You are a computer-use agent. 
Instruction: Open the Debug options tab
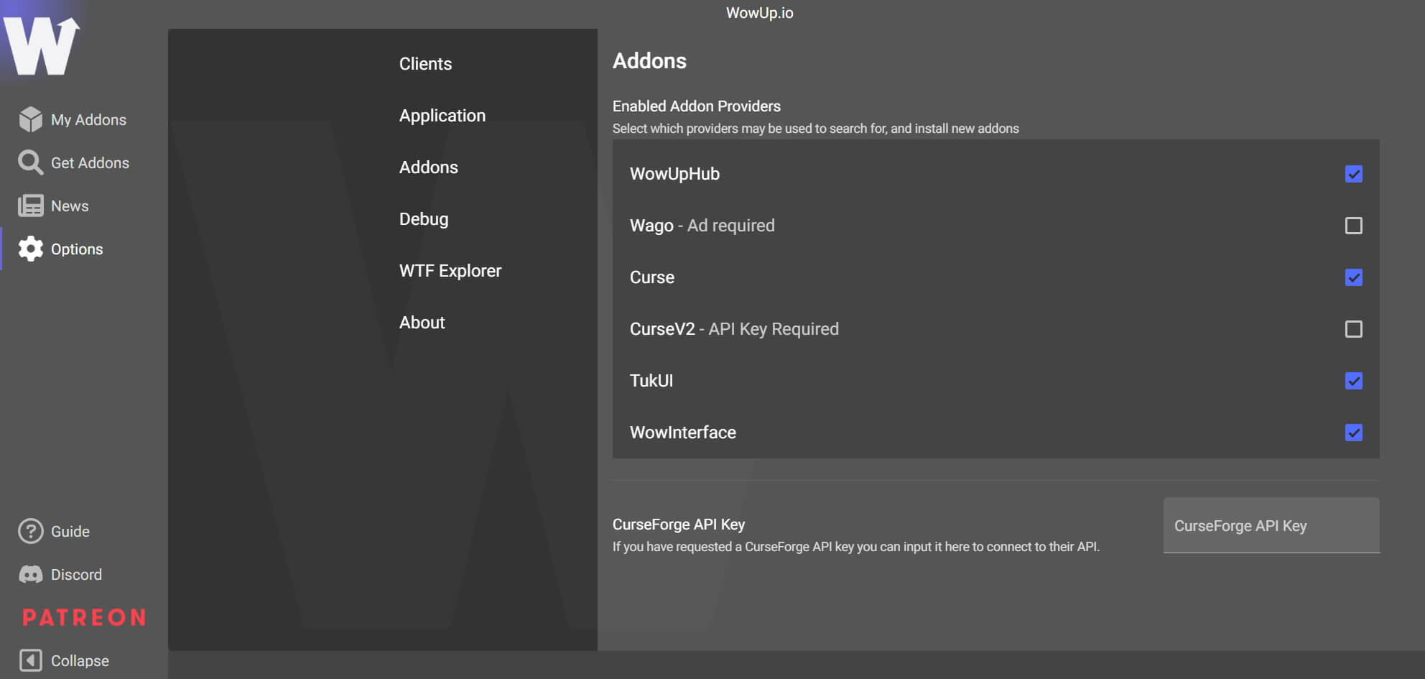[424, 219]
